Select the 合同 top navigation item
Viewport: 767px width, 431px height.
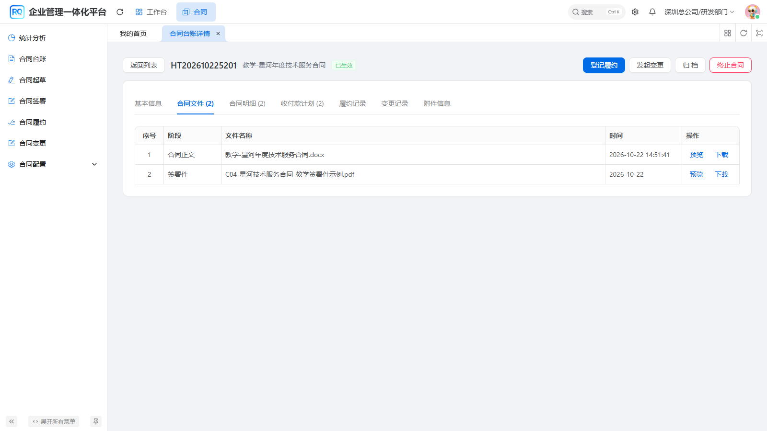pyautogui.click(x=196, y=12)
